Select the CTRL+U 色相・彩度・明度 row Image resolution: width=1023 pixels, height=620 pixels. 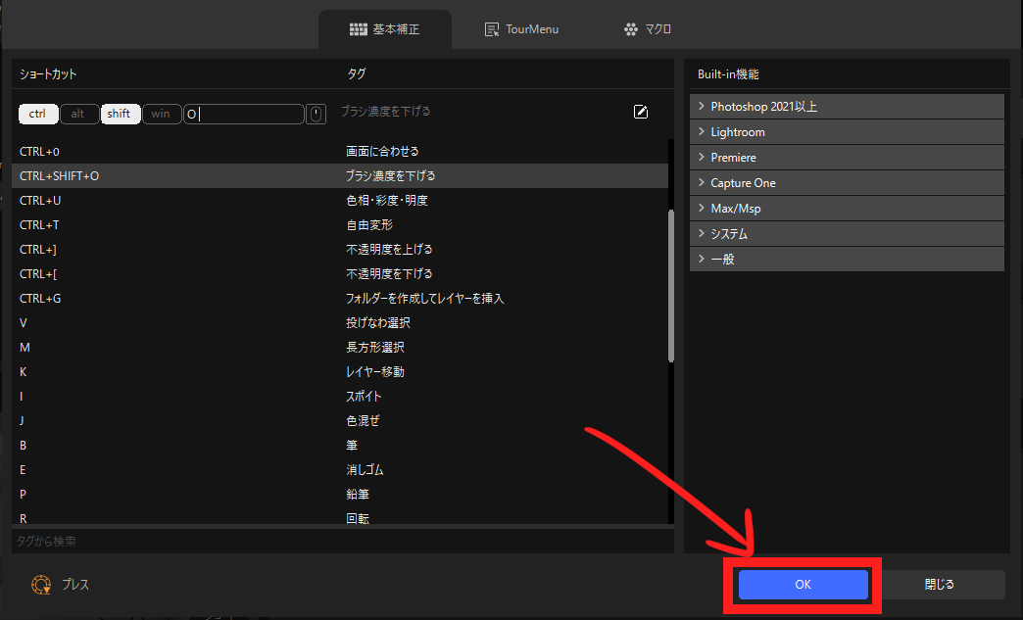(x=340, y=201)
